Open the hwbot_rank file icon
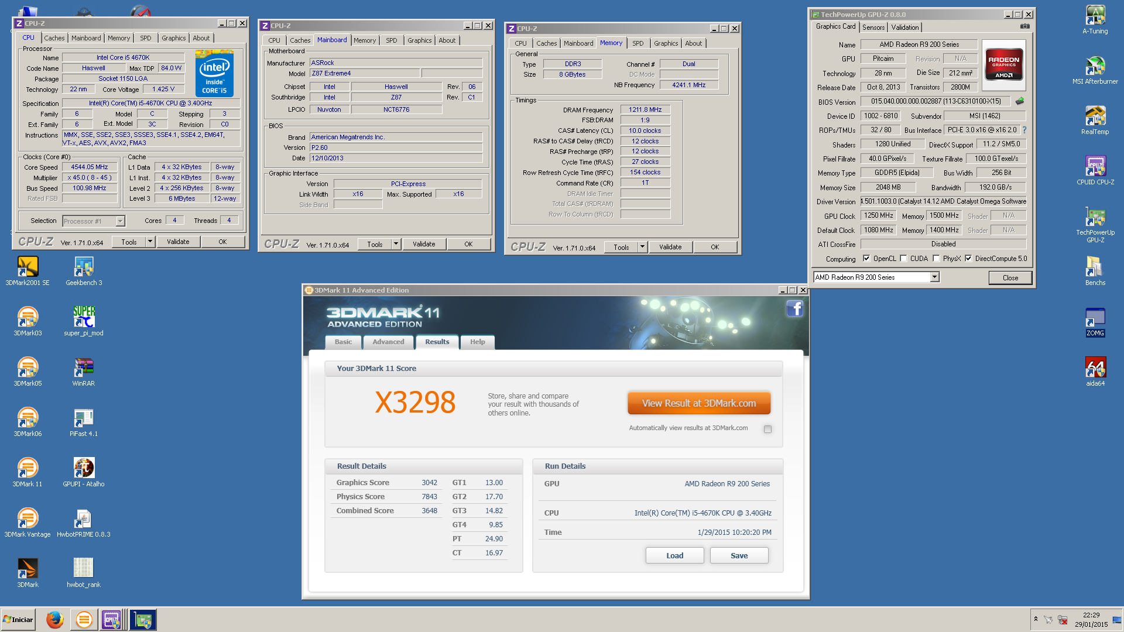1124x632 pixels. pyautogui.click(x=84, y=573)
